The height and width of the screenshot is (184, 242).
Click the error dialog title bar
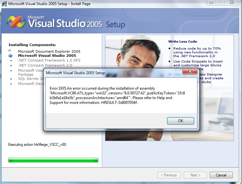point(114,73)
